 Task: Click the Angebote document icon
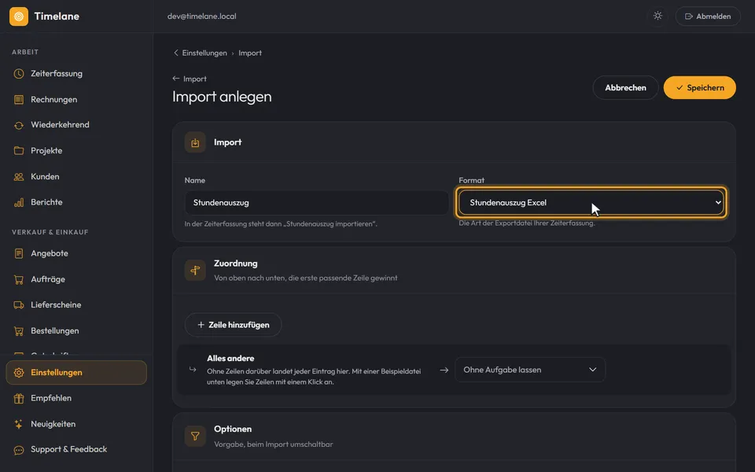(19, 253)
